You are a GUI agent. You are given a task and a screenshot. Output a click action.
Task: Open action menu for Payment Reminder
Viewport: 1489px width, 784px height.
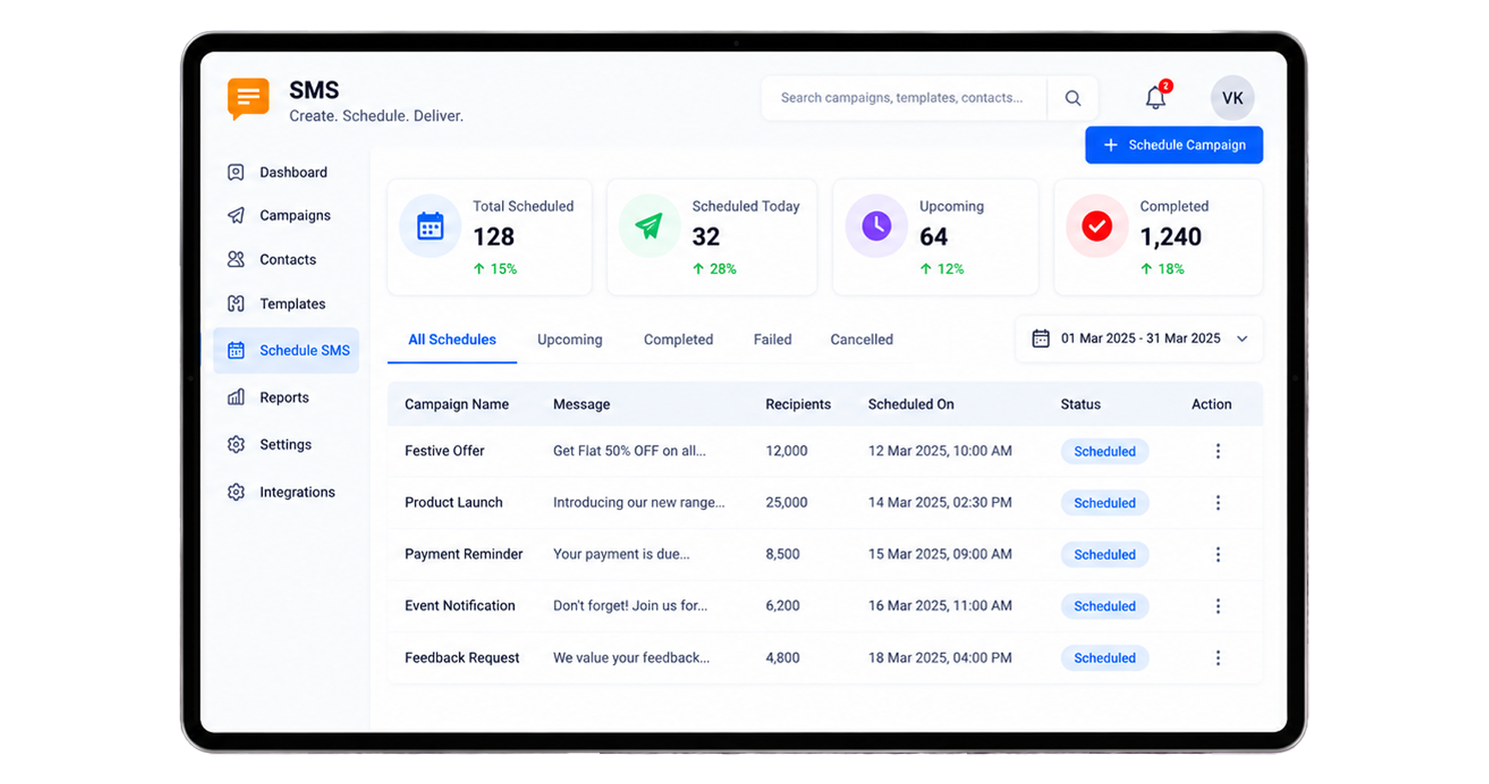[x=1218, y=555]
